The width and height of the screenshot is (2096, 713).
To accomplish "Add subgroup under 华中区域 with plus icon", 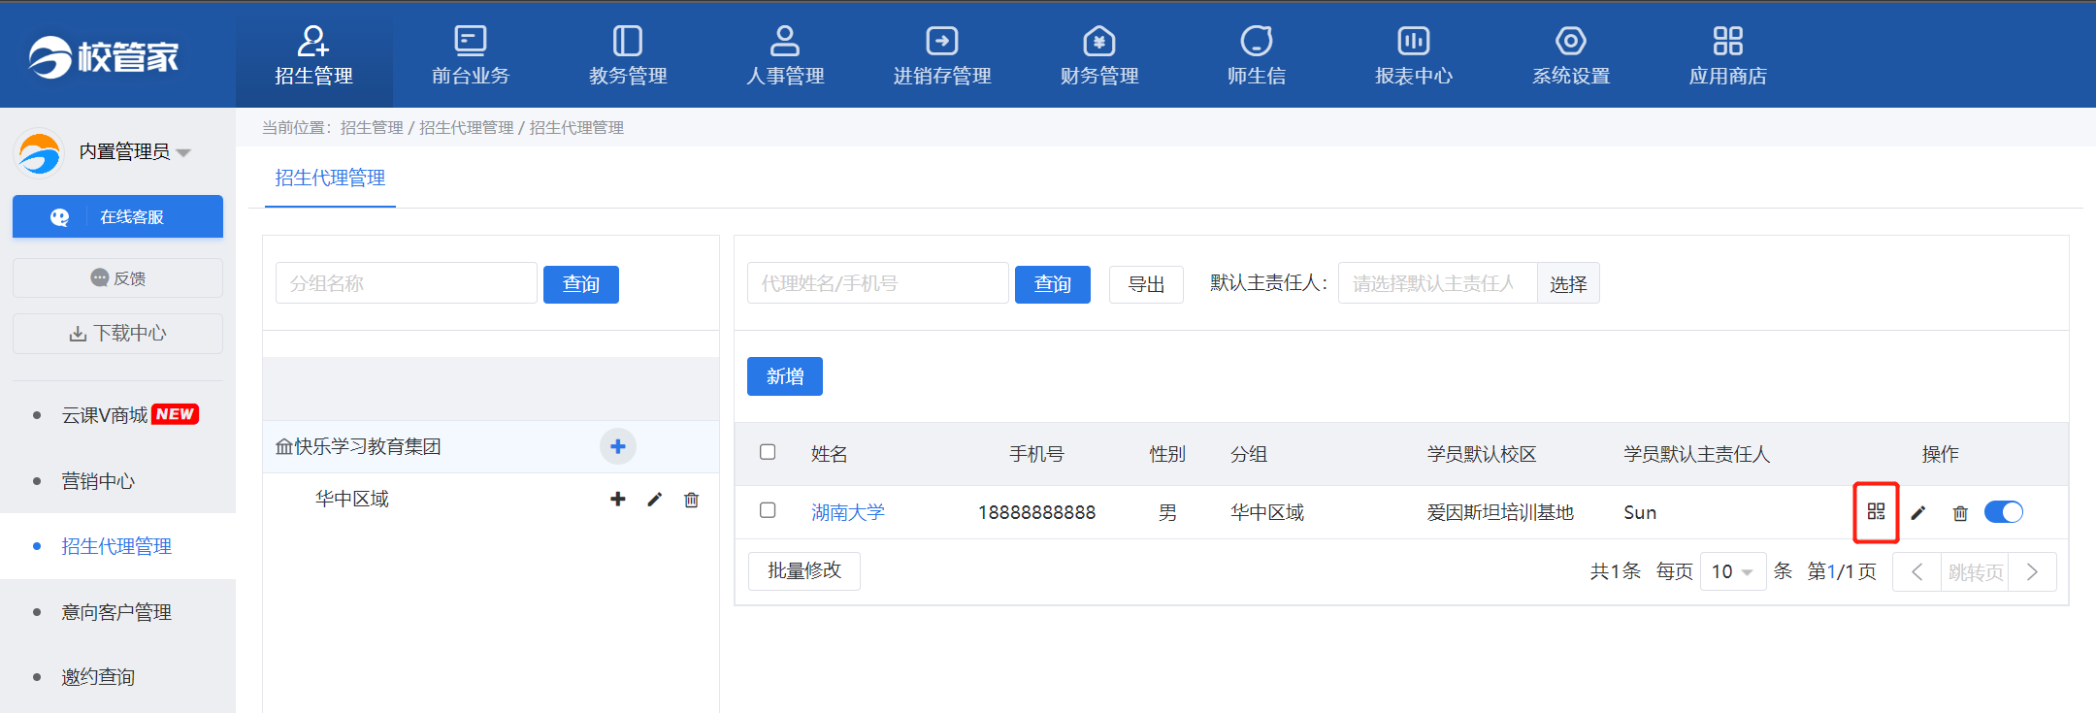I will (x=617, y=499).
